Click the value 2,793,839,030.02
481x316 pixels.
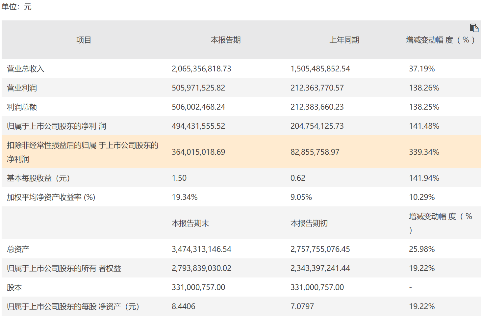coord(201,268)
